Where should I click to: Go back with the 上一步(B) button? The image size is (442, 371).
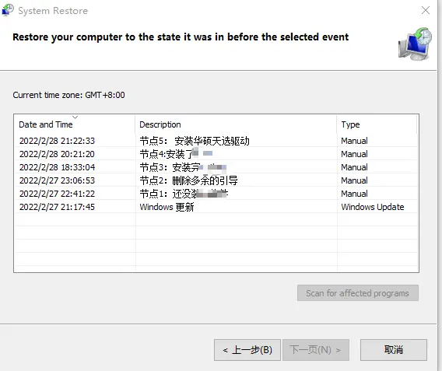(x=247, y=350)
